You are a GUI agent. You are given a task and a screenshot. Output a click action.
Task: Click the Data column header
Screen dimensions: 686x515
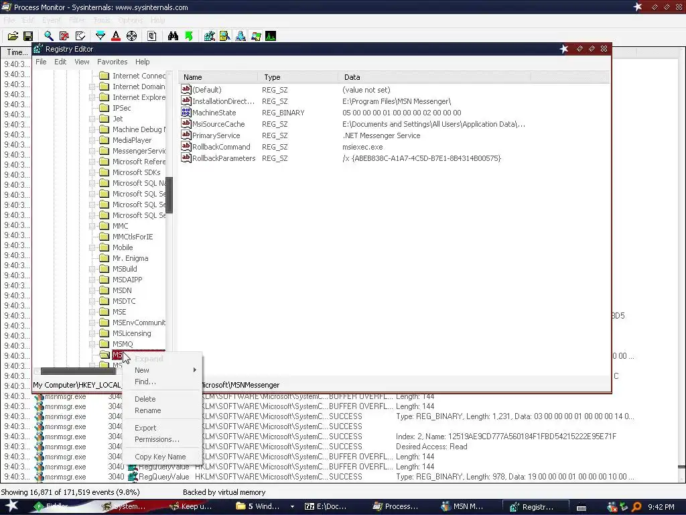click(434, 77)
